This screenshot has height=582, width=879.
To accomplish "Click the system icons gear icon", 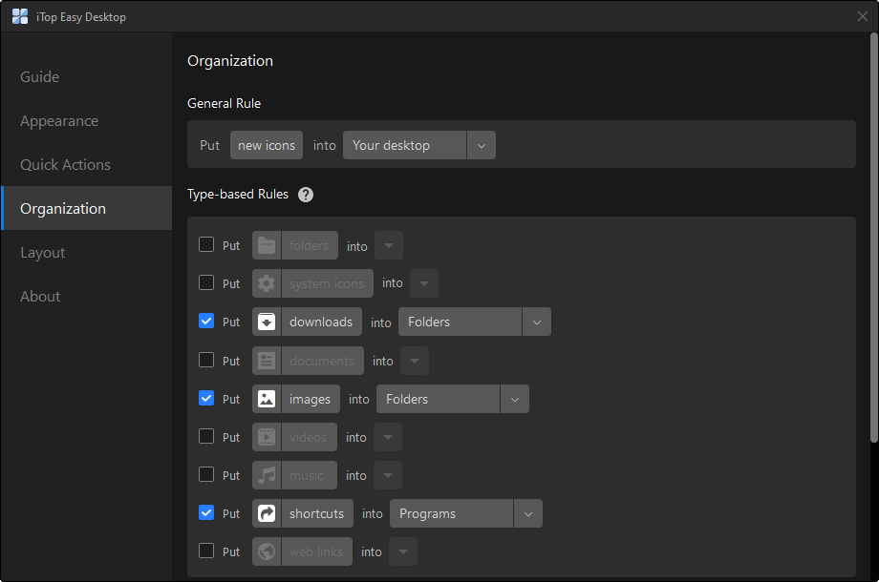I will click(267, 283).
